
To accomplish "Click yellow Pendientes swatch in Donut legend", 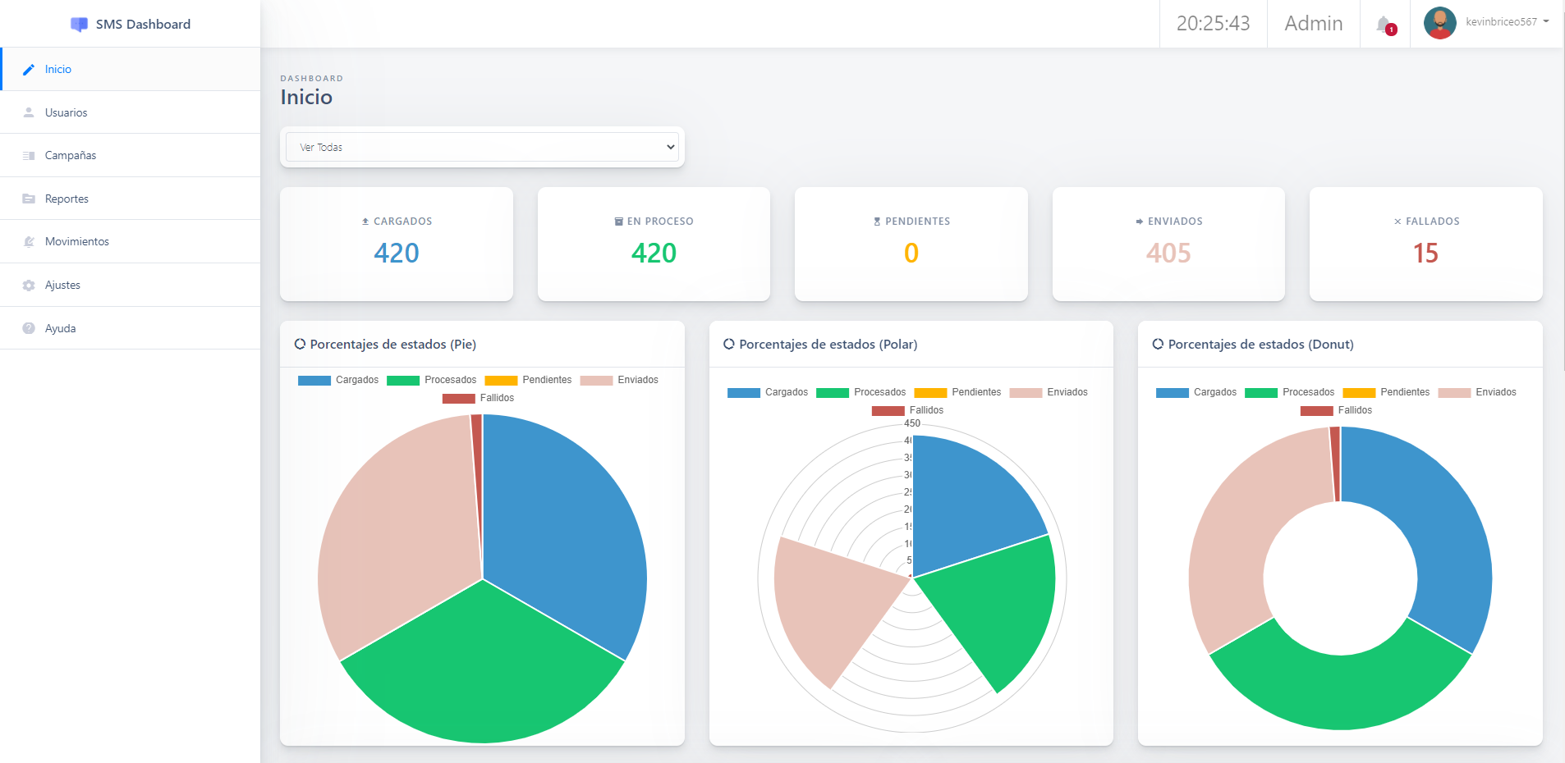I will (x=1359, y=393).
